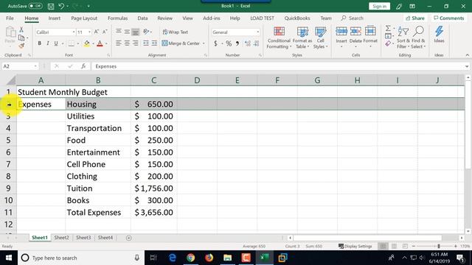Viewport: 472px width, 265px height.
Task: Click the Sign in button
Action: (x=379, y=6)
